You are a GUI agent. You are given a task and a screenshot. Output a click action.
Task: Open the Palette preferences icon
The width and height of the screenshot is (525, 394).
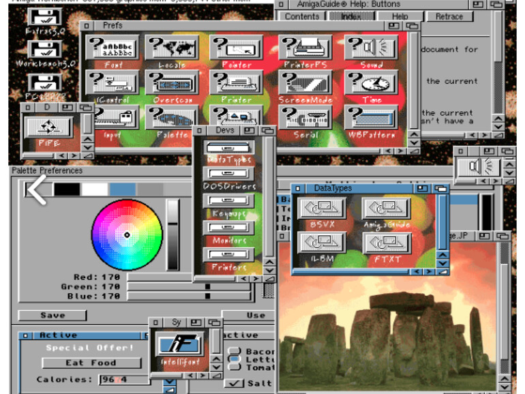(172, 117)
